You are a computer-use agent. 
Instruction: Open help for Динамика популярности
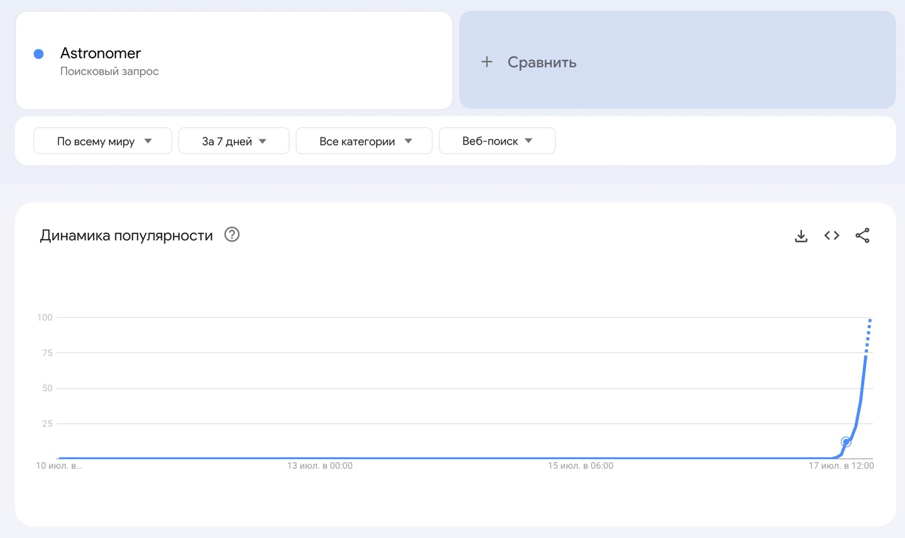point(232,235)
